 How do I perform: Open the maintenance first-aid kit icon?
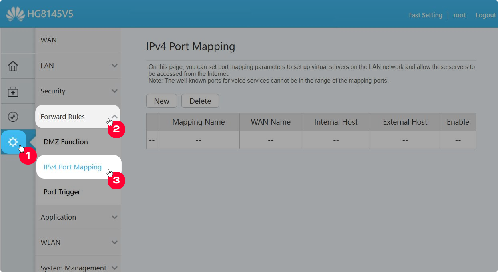coord(13,91)
